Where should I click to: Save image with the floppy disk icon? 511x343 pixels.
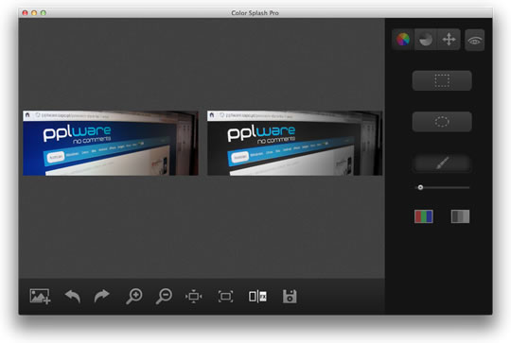point(290,297)
